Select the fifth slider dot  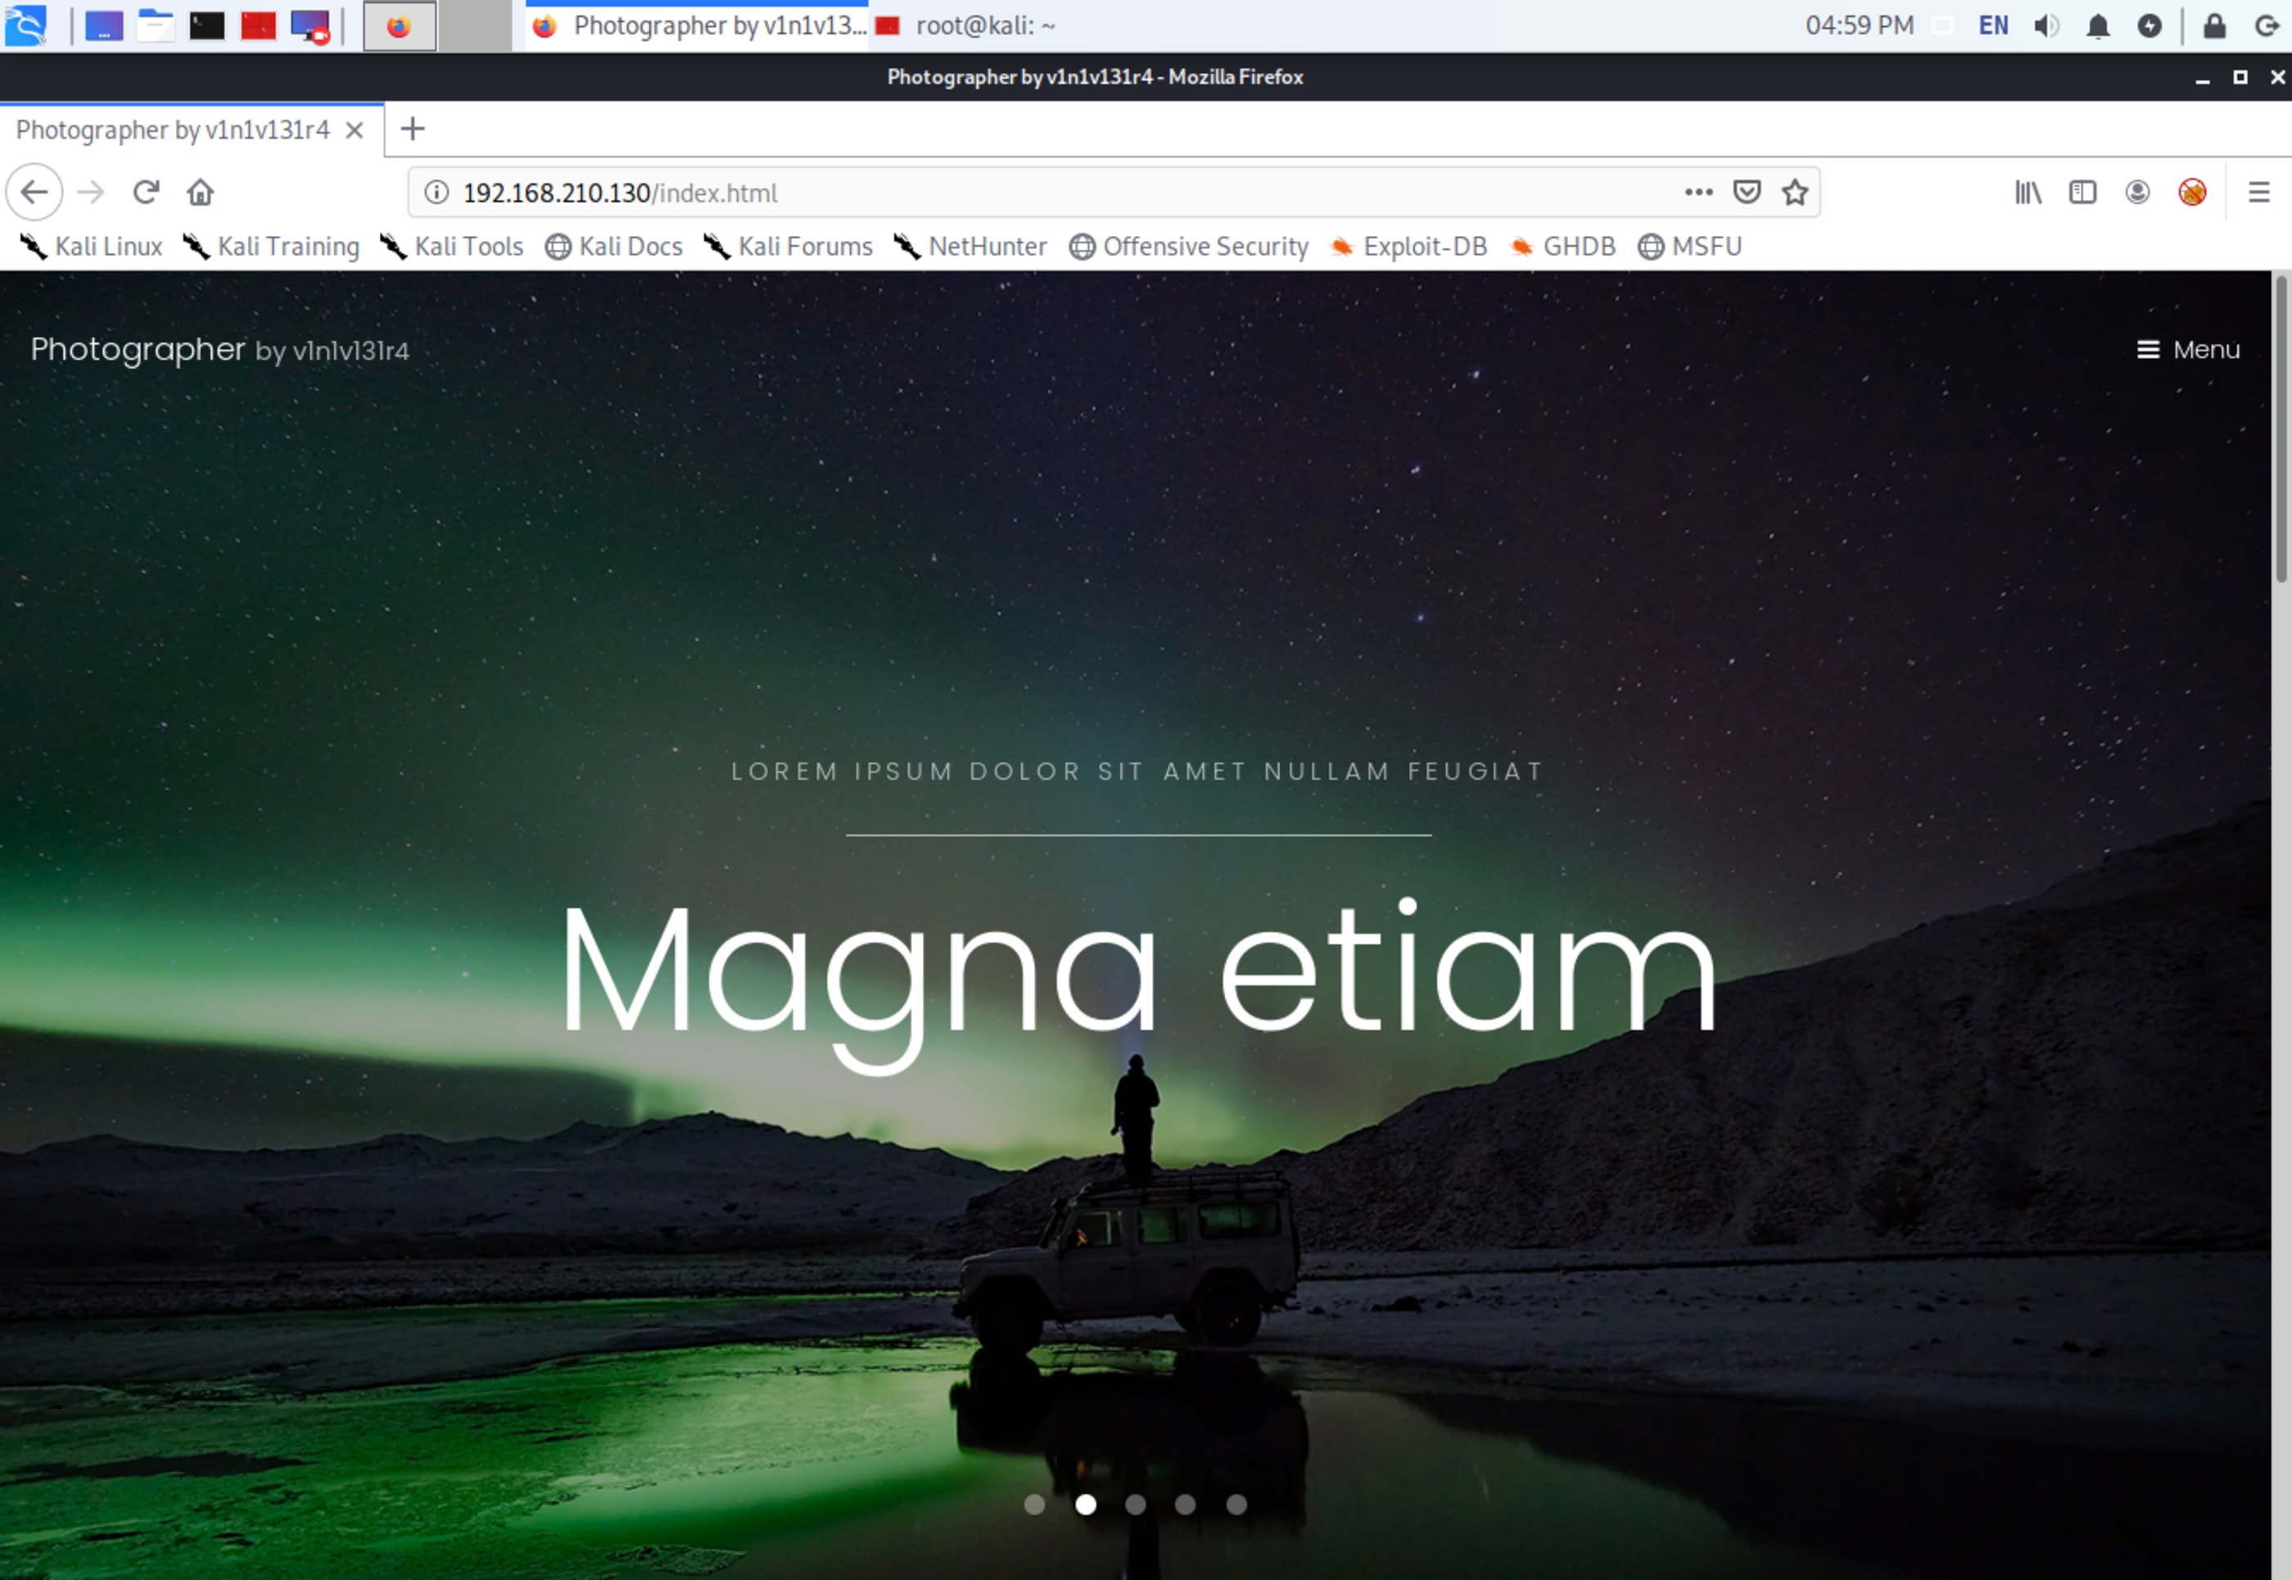1236,1505
